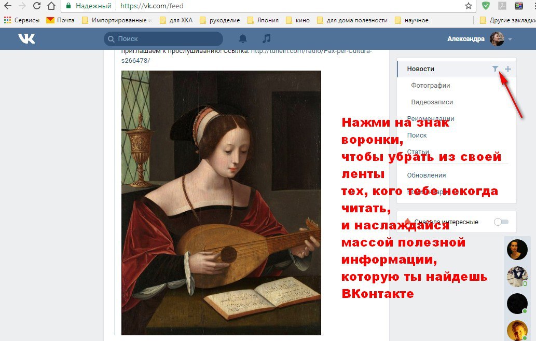This screenshot has width=536, height=341.
Task: Open the кино bookmarks folder
Action: [x=298, y=20]
